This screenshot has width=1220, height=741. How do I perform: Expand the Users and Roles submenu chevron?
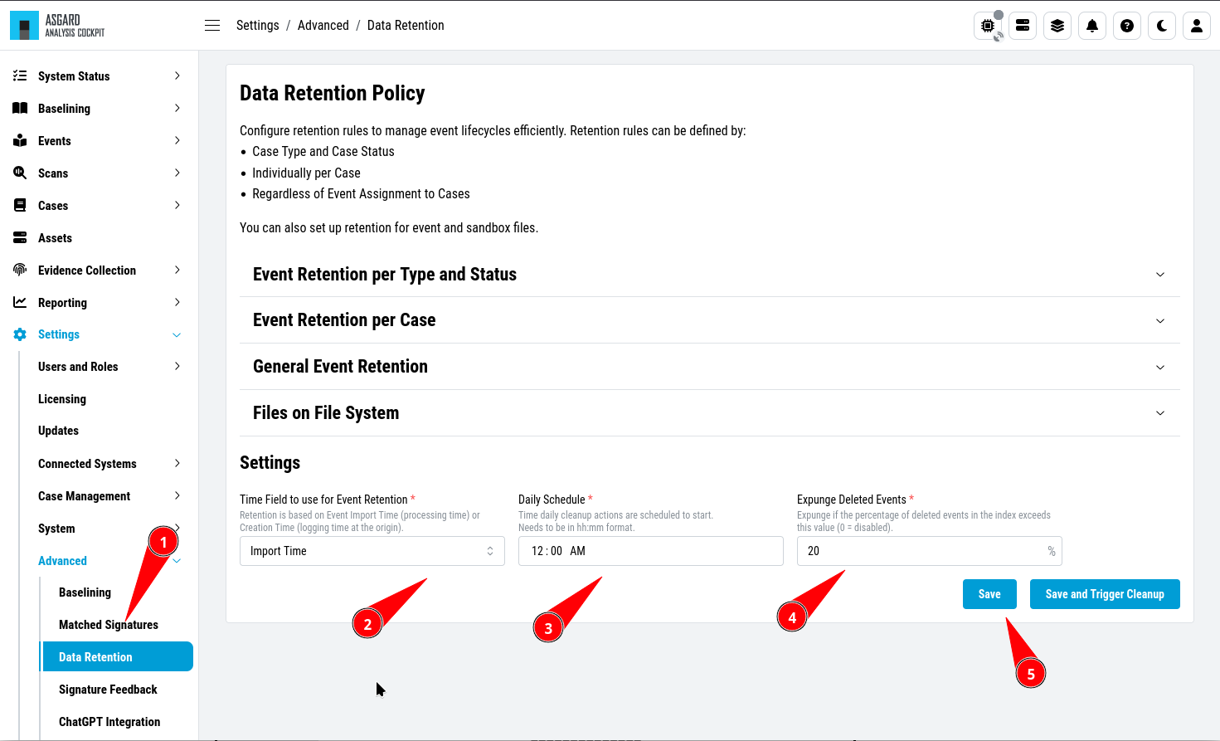pos(177,366)
